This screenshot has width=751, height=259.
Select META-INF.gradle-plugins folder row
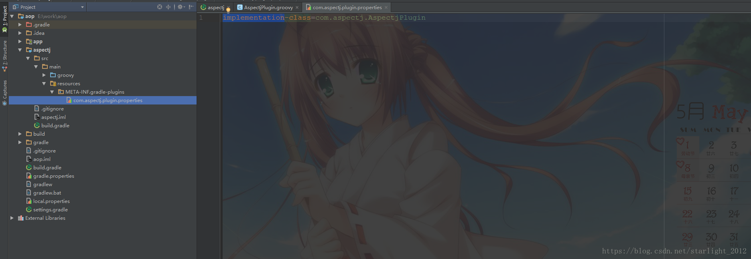(x=103, y=92)
